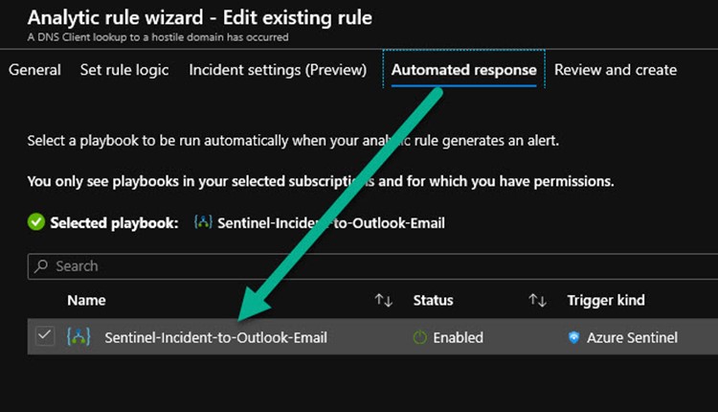Open the Review and create tab

[616, 70]
